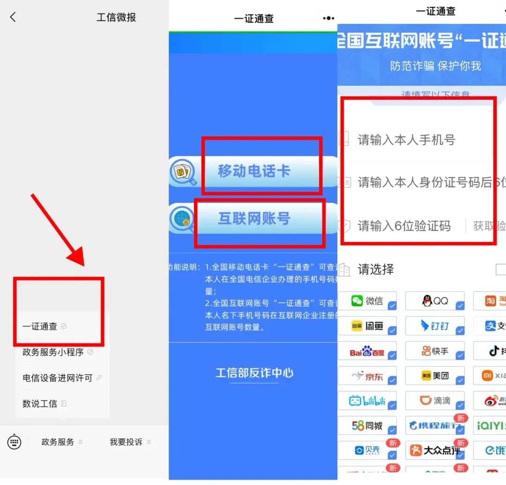Toggle 58同城 selection checkbox

(x=392, y=430)
